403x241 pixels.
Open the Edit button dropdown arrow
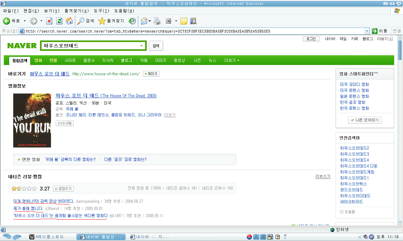(x=176, y=21)
